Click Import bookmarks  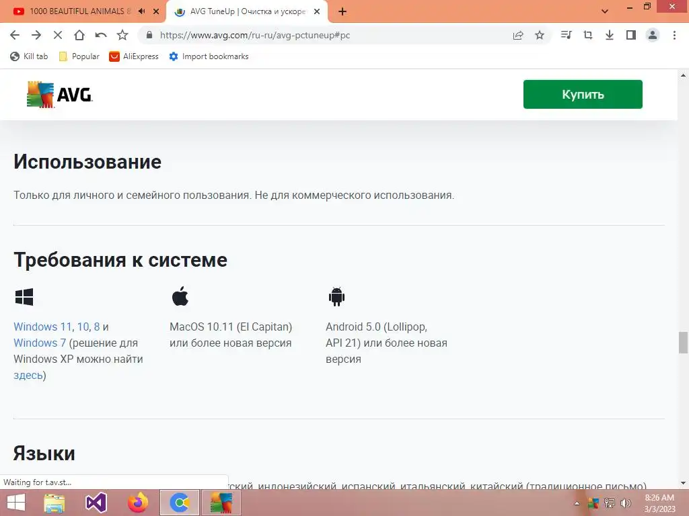(209, 56)
